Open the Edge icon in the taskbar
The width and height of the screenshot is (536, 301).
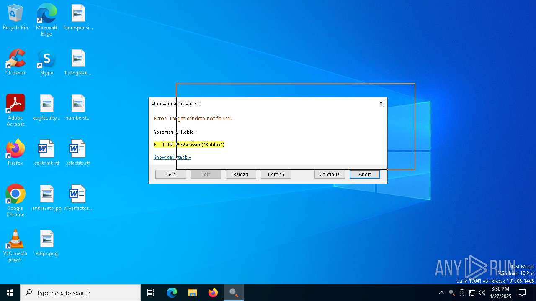[x=172, y=293]
